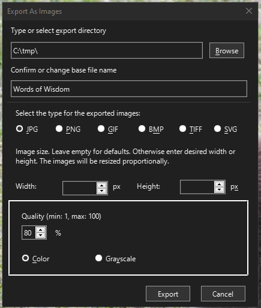This screenshot has width=261, height=308.
Task: Click the Browse button
Action: (227, 50)
